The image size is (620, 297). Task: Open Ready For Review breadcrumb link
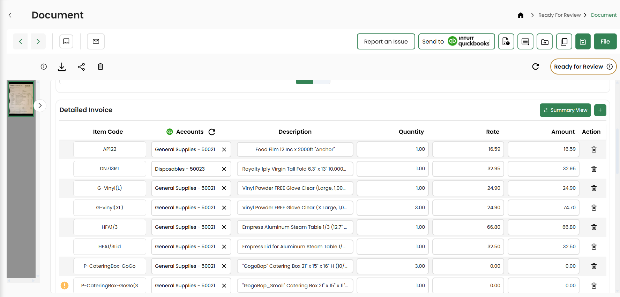point(559,15)
